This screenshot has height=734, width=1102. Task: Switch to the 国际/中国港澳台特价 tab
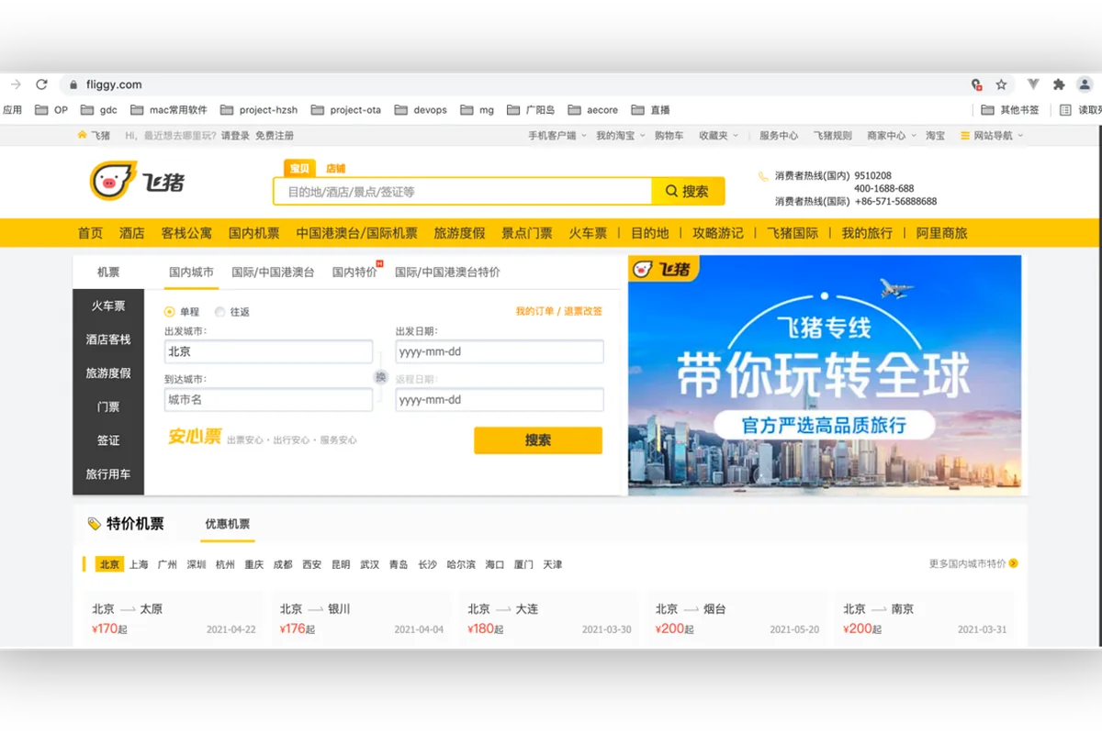pyautogui.click(x=447, y=272)
